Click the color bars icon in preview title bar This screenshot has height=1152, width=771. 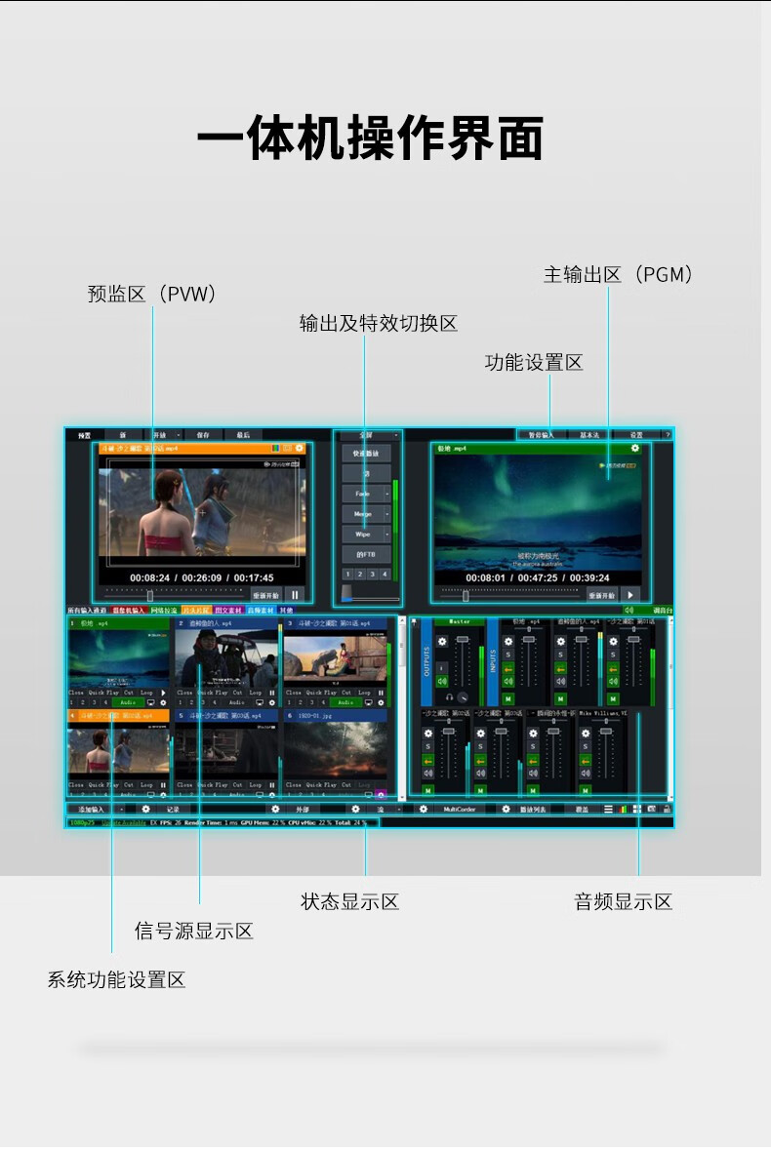tap(276, 449)
